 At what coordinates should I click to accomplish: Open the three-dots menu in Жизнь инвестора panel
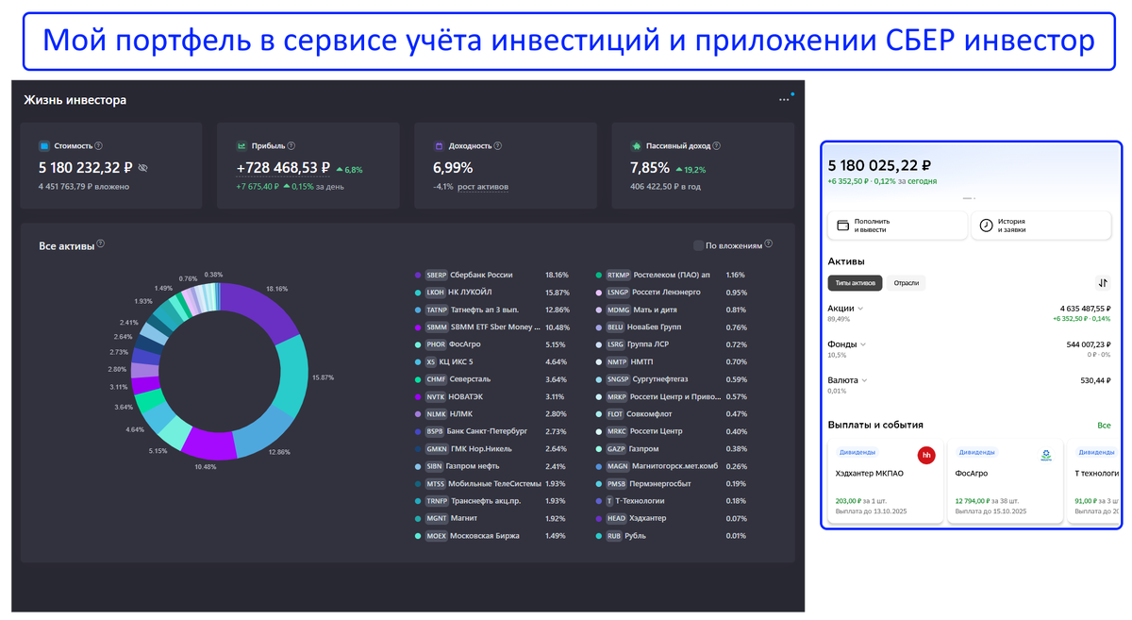783,100
